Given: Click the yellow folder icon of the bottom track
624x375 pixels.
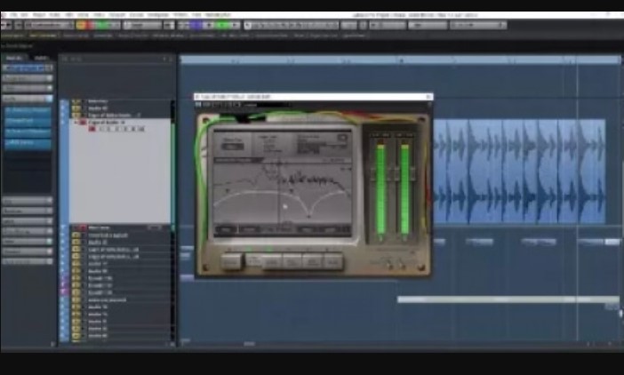Looking at the screenshot, I should point(76,335).
